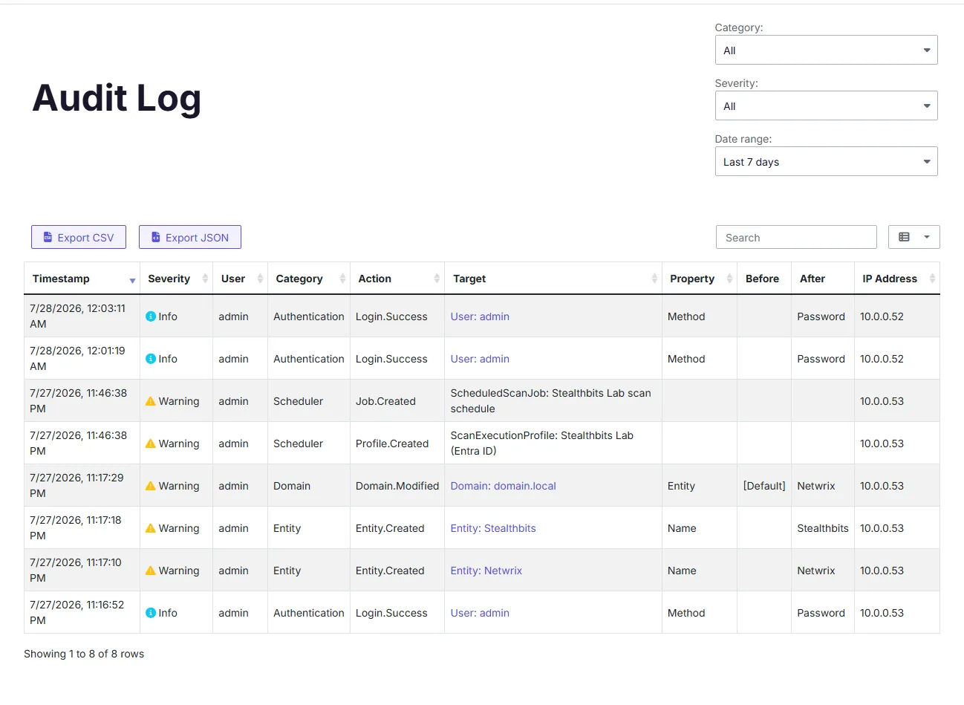Open User: admin link in 12:03:11 row
Screen dimensions: 964x705
click(480, 316)
